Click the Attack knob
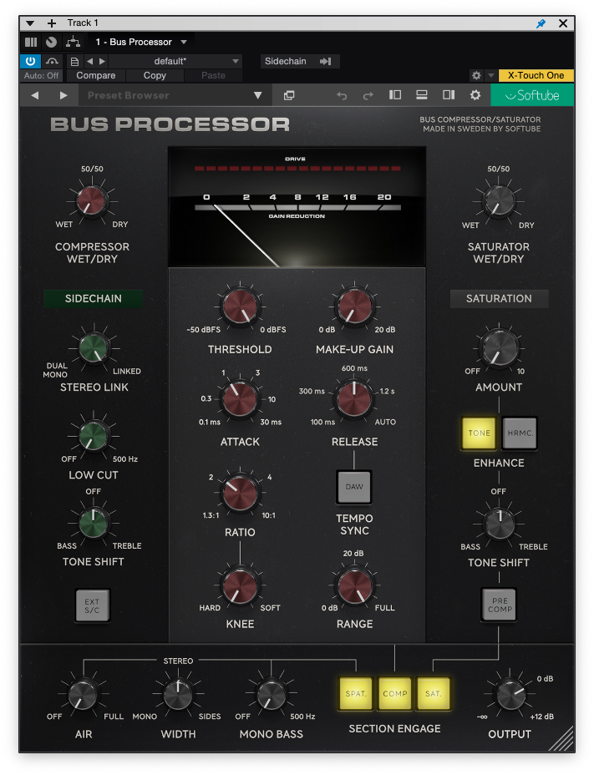Screen dimensions: 594x775 click(240, 398)
